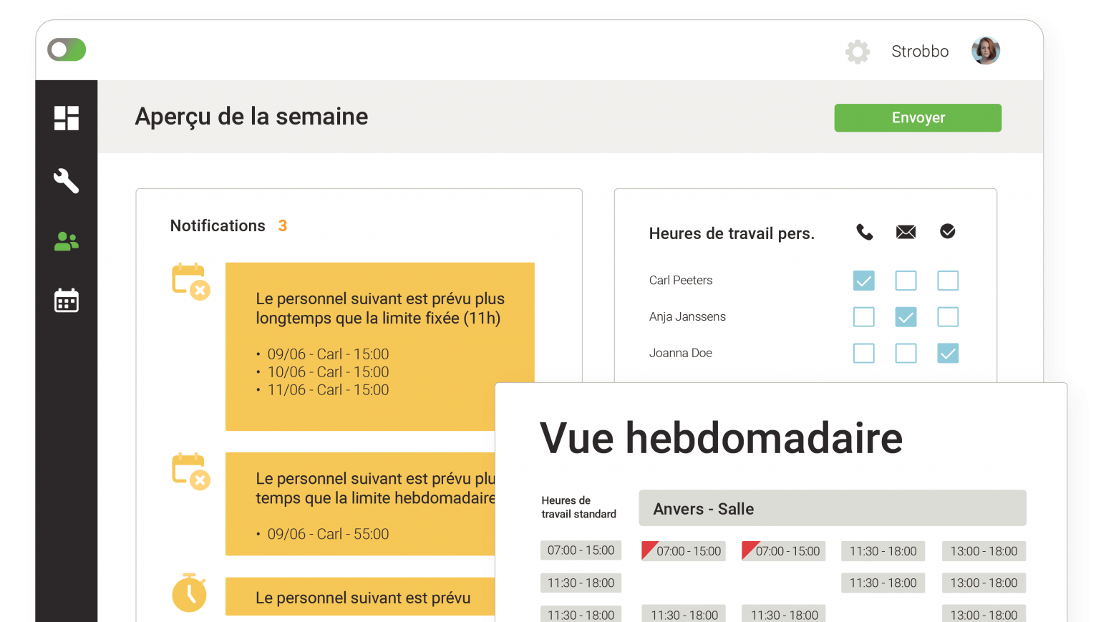
Task: Open the profile menu via the avatar
Action: [986, 50]
